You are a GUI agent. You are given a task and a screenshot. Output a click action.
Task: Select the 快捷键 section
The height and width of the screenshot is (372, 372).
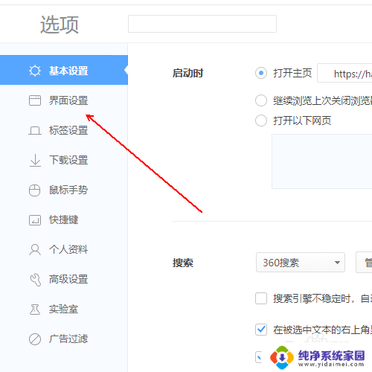coord(64,220)
